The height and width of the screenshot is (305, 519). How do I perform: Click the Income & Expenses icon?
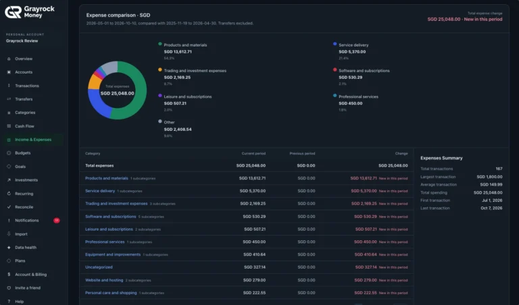[9, 140]
